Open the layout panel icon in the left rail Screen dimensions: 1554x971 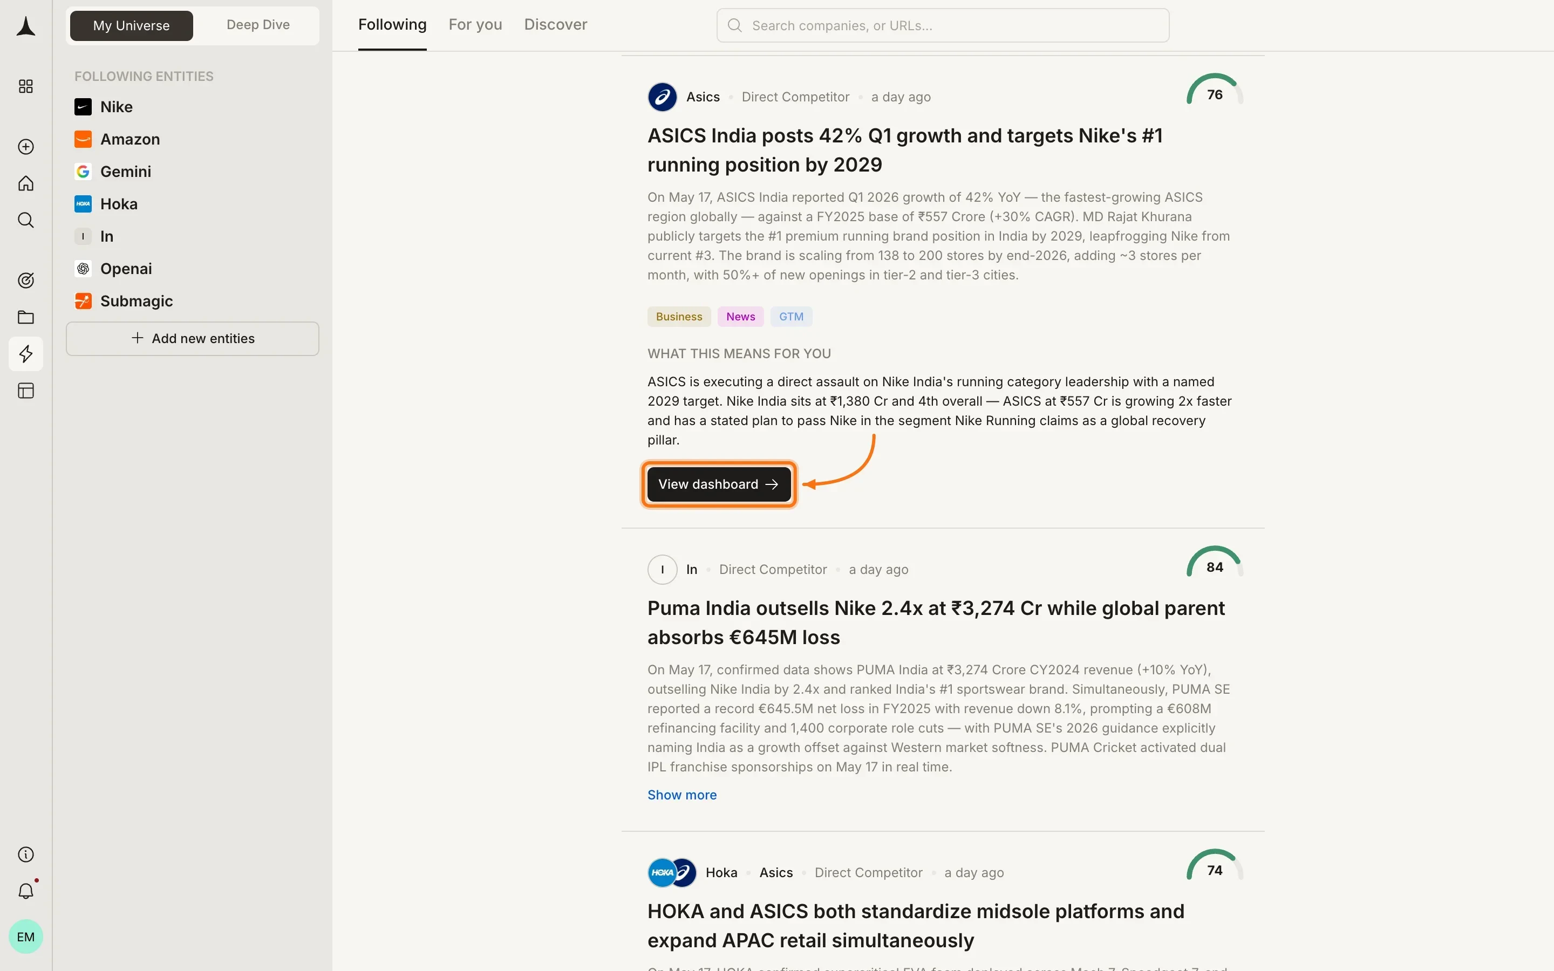26,391
